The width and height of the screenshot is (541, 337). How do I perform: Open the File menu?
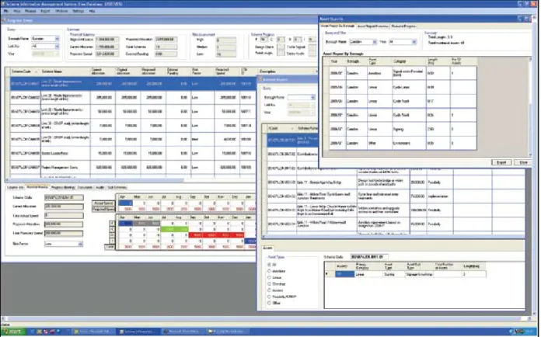point(6,11)
